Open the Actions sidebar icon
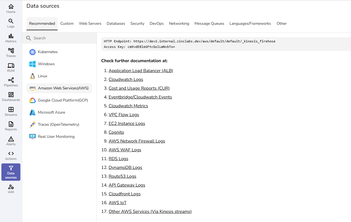Image resolution: width=351 pixels, height=222 pixels. pos(11,155)
